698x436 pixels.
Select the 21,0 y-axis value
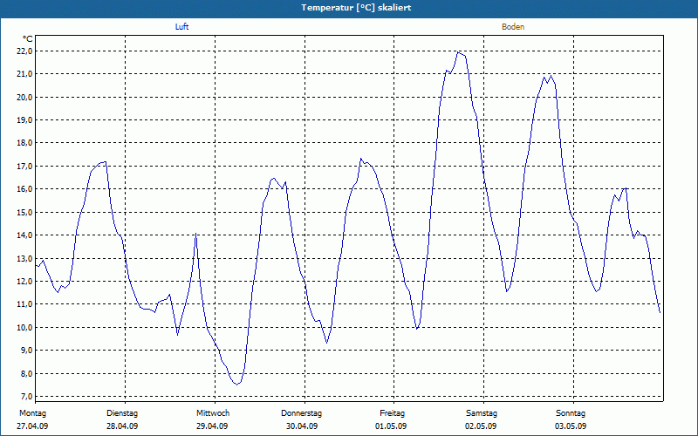click(24, 74)
